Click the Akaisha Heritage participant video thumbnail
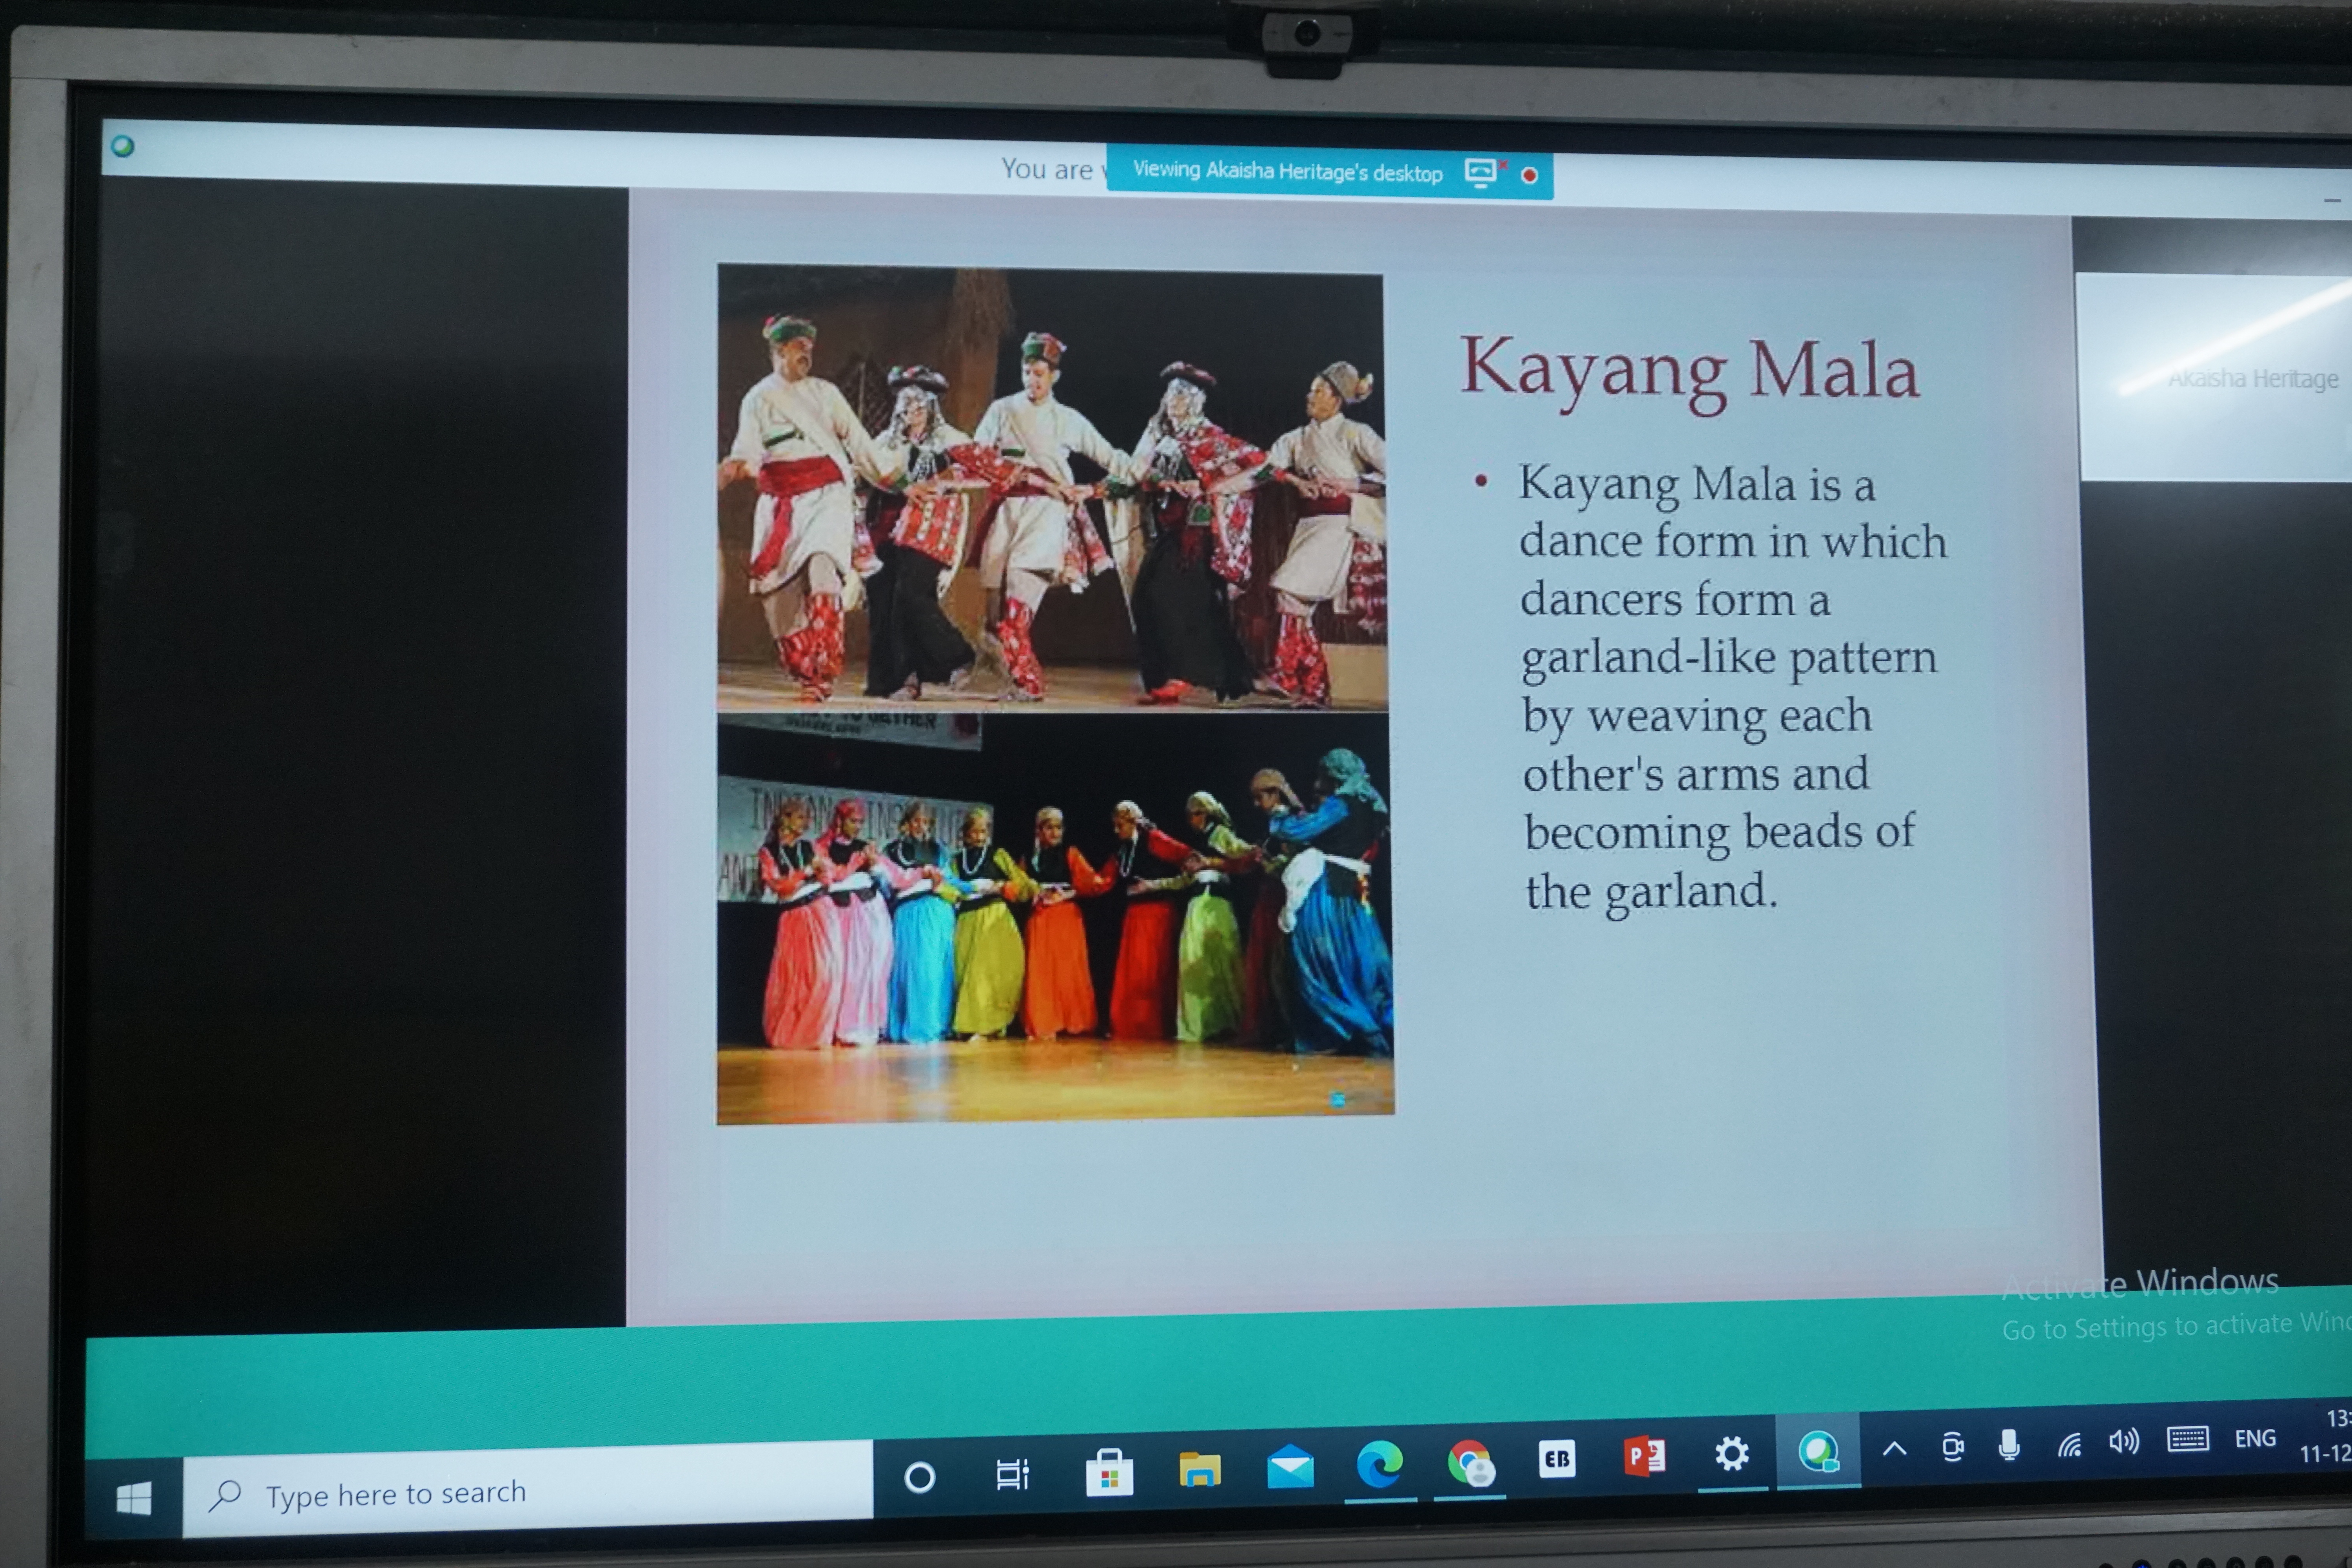The width and height of the screenshot is (2352, 1568). (x=2215, y=378)
